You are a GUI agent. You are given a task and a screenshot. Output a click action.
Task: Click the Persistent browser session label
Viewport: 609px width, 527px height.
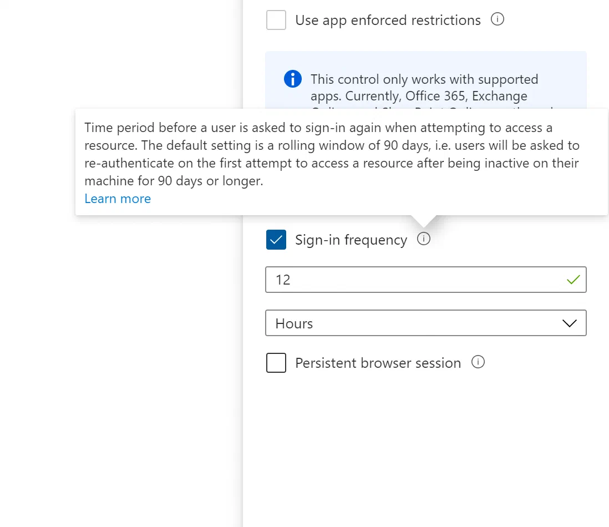pos(378,363)
